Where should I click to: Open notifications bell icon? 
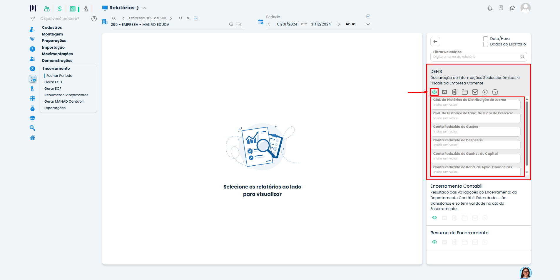pyautogui.click(x=490, y=8)
